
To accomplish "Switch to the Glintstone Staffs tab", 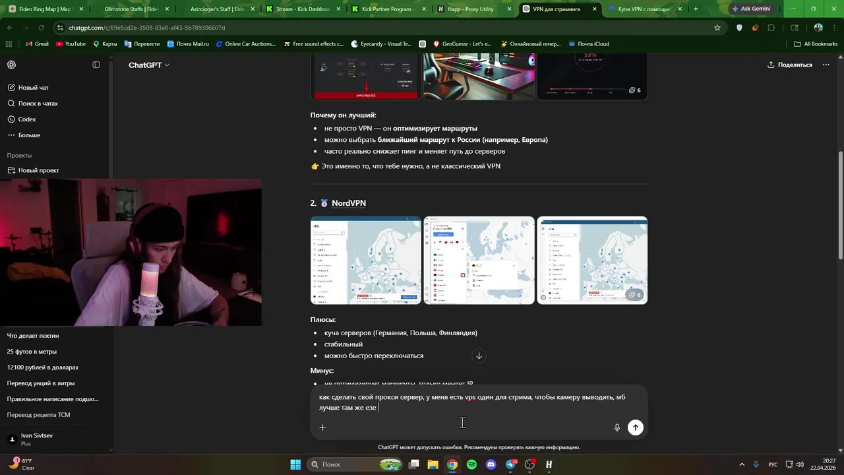I will tap(131, 9).
